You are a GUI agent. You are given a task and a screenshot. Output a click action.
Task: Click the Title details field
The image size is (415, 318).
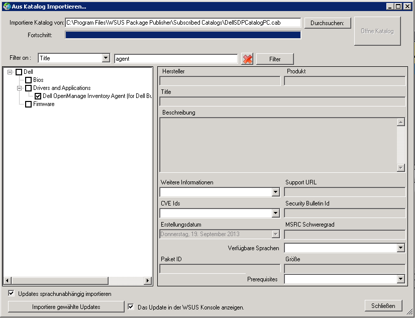282,101
